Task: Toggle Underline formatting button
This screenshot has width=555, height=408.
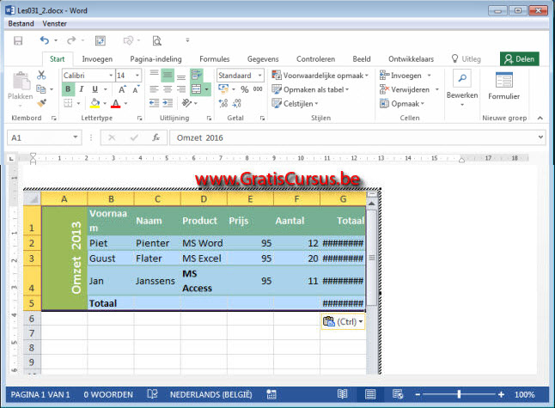Action: click(x=95, y=89)
